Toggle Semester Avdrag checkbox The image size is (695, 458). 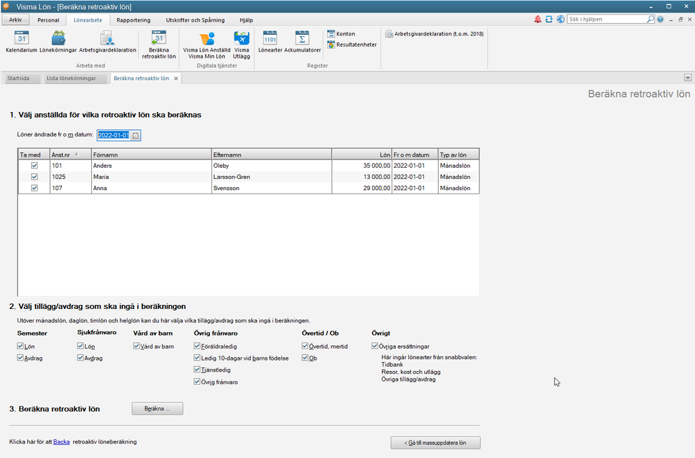point(20,357)
